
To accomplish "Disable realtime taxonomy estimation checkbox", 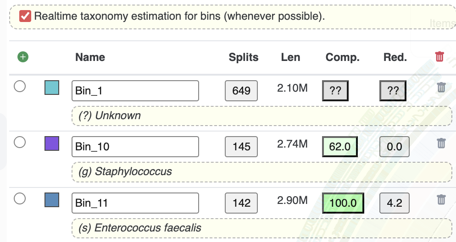I will tap(25, 16).
